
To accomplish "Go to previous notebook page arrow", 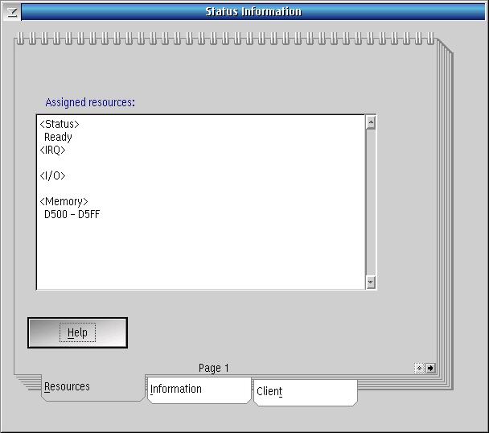I will (420, 368).
